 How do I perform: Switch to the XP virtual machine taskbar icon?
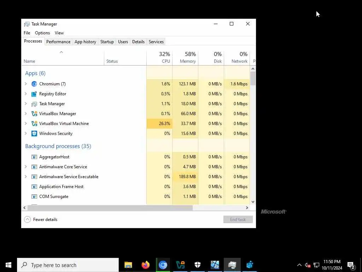215,265
